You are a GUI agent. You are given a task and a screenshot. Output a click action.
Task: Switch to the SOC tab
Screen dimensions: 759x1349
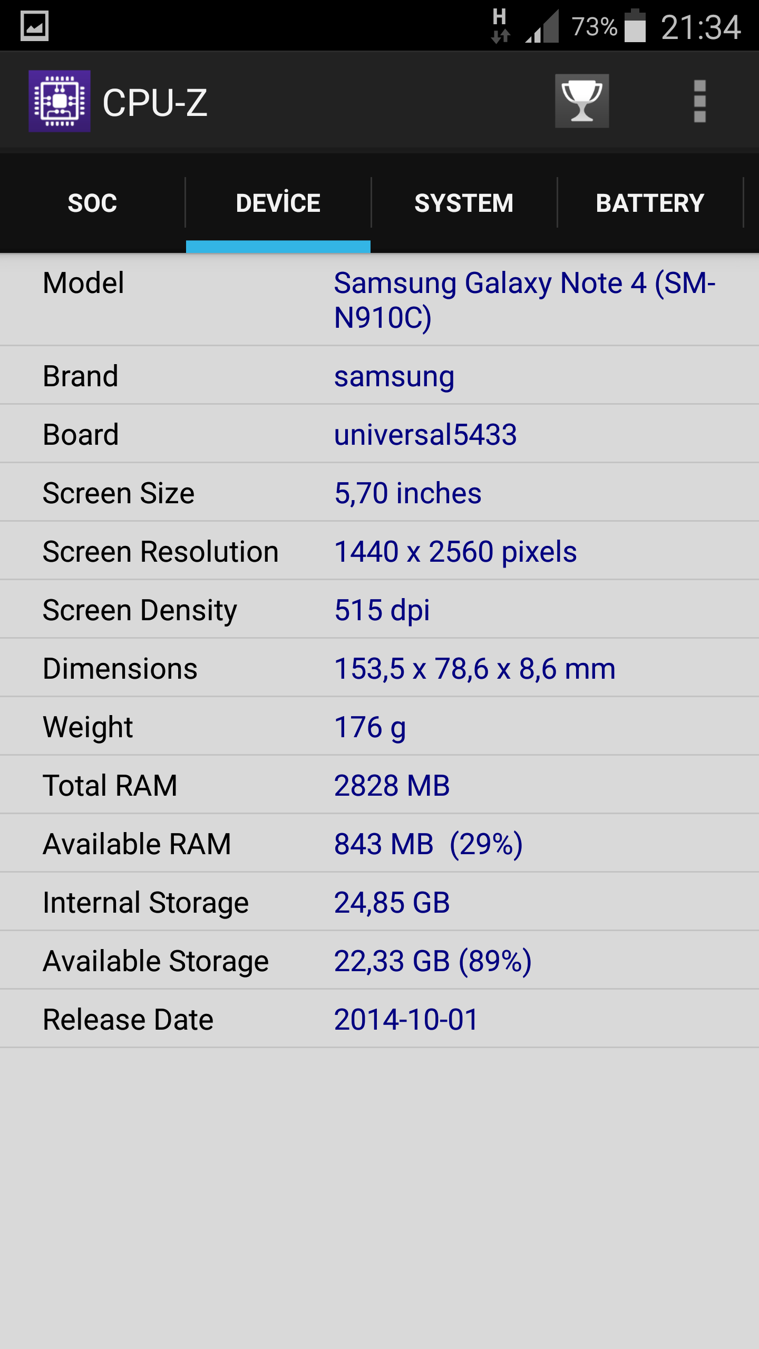[x=92, y=203]
